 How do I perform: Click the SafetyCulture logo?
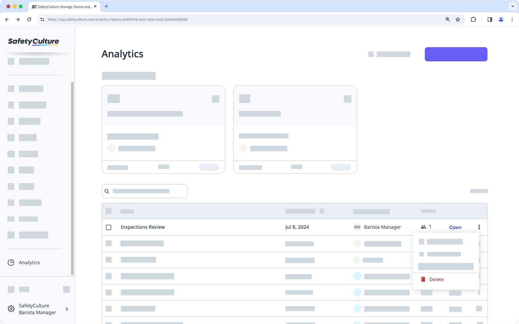(x=33, y=42)
